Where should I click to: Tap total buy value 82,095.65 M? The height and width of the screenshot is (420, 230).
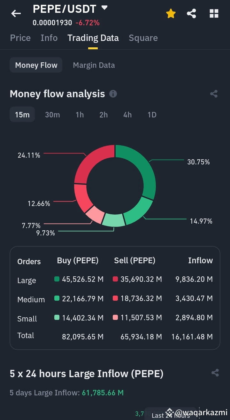(83, 337)
